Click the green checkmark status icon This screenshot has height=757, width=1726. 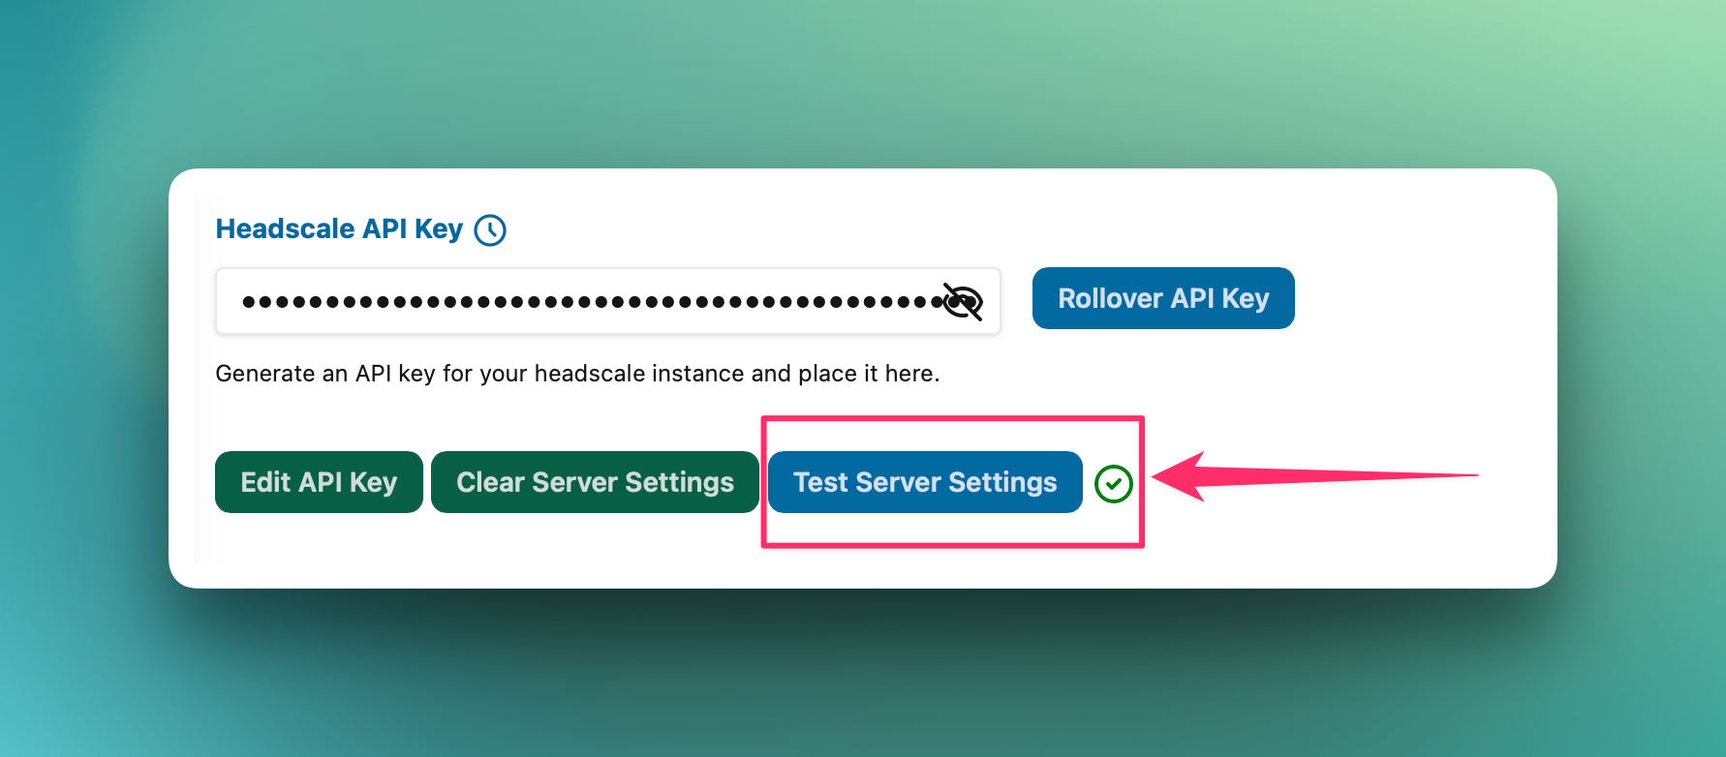pos(1114,484)
